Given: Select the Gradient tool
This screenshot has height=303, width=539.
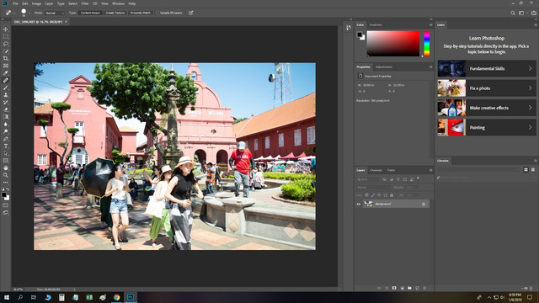Looking at the screenshot, I should click(6, 117).
